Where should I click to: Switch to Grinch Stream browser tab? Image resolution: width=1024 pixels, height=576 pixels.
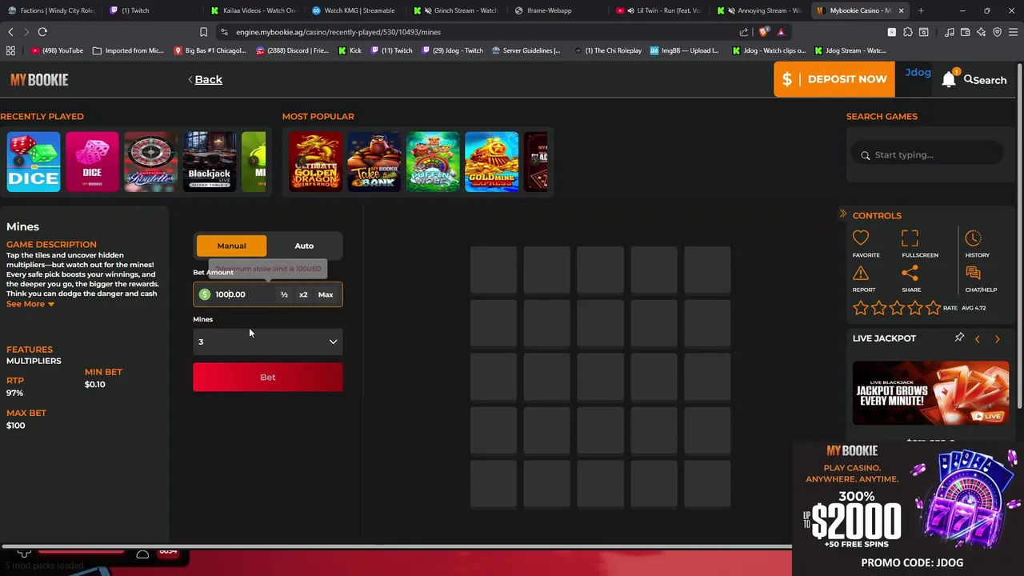[456, 10]
